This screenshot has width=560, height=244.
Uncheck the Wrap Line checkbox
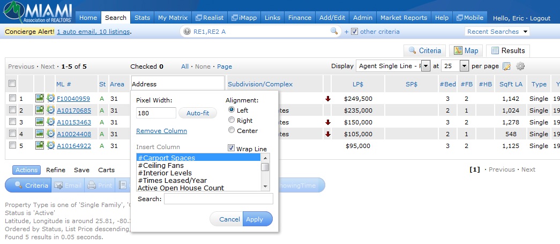(x=232, y=149)
